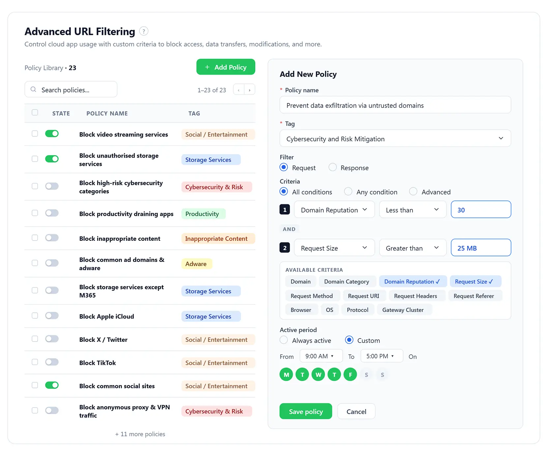Add the OS criteria chip
The height and width of the screenshot is (455, 551).
[x=330, y=310]
